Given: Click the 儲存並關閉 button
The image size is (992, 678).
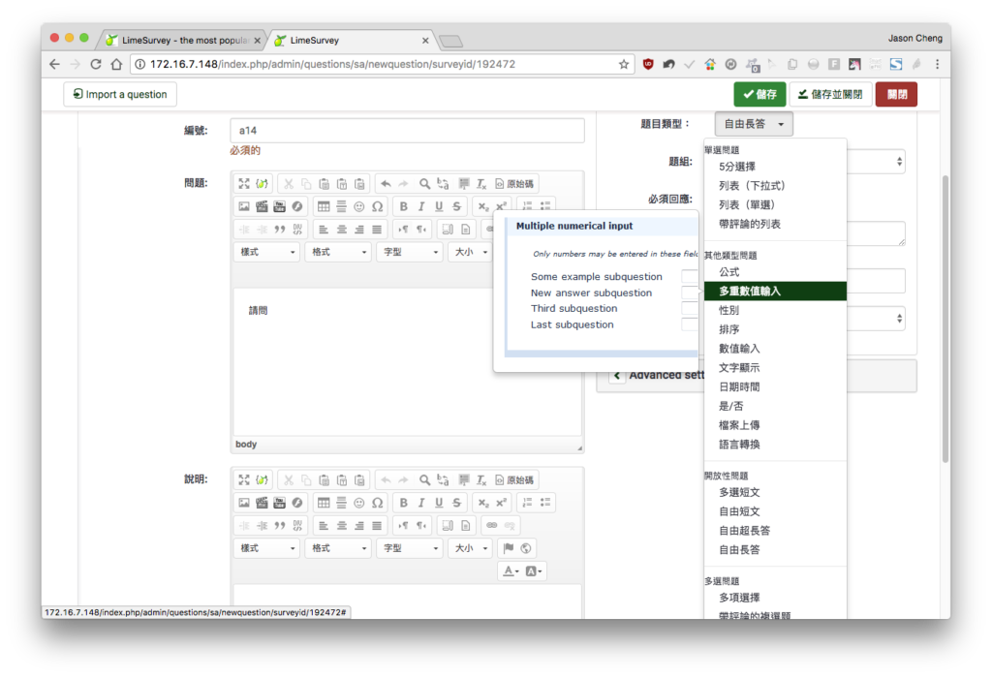Looking at the screenshot, I should pyautogui.click(x=830, y=94).
